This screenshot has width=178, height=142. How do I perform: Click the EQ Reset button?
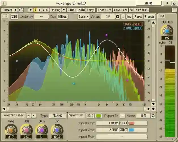coord(138,17)
